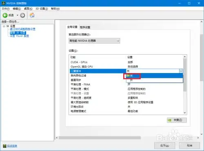Click the NVIDIA logo in the title bar
The height and width of the screenshot is (151, 204).
[3, 3]
